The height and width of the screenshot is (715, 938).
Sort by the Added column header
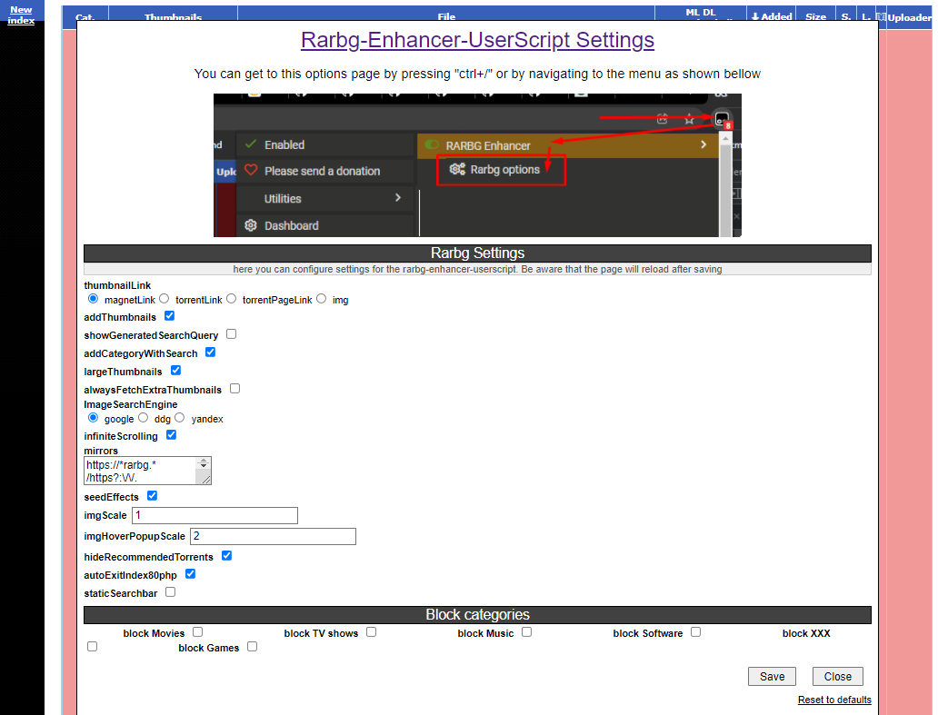772,16
